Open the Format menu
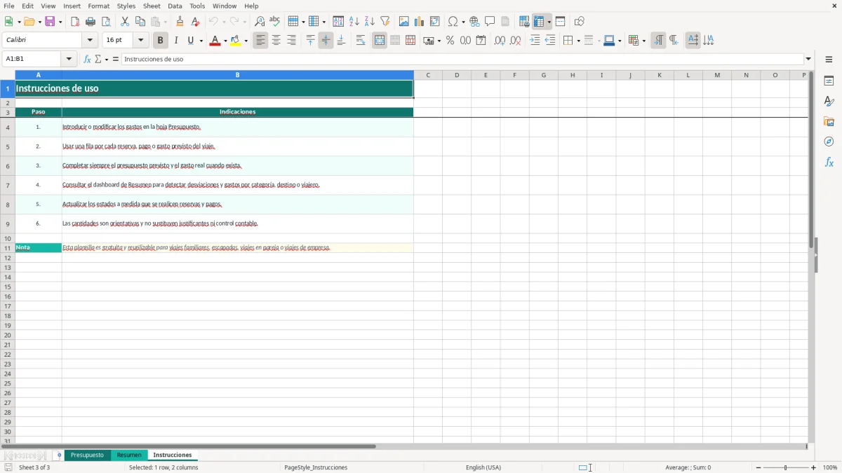Viewport: 842px width, 473px height. [x=99, y=6]
